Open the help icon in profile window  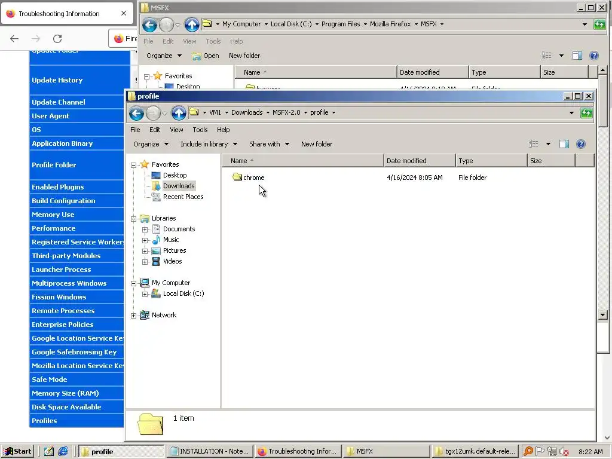(x=581, y=144)
